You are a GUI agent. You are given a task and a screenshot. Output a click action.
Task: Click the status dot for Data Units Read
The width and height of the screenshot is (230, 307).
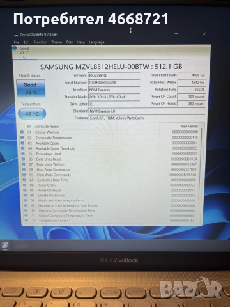pos(24,159)
